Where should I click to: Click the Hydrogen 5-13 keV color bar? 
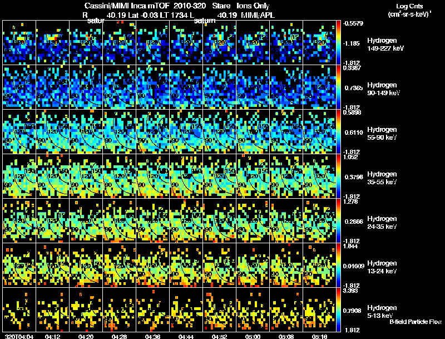(x=338, y=309)
